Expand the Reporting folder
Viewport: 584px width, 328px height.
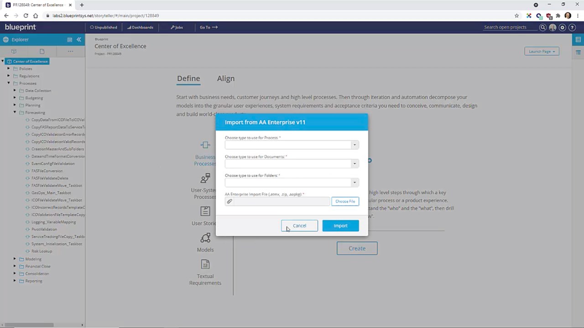(x=15, y=281)
